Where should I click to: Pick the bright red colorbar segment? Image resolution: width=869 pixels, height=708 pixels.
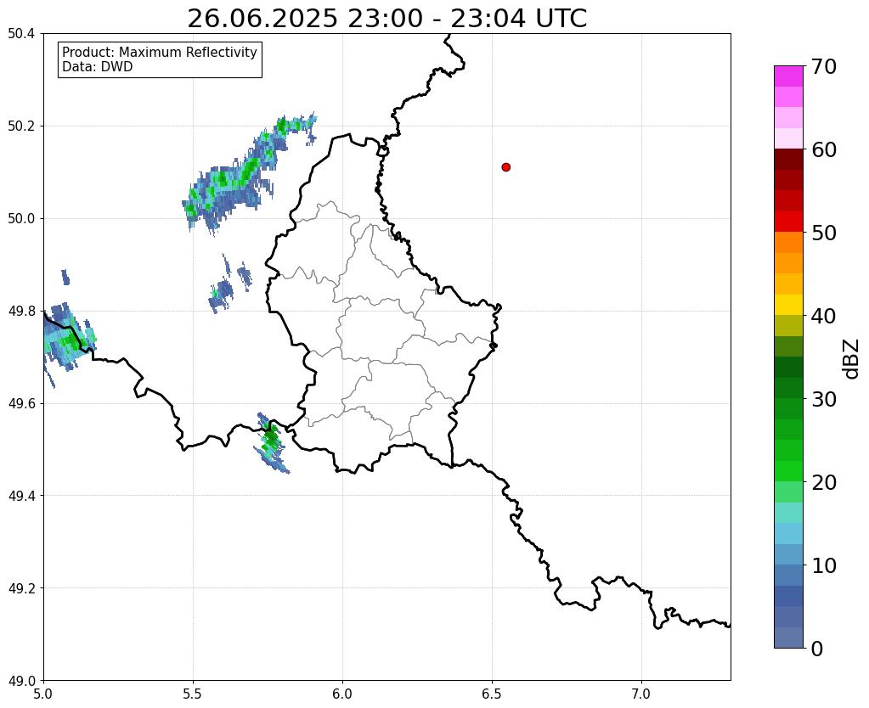pyautogui.click(x=788, y=222)
